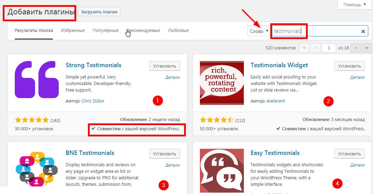Jump to the last results page

(367, 48)
